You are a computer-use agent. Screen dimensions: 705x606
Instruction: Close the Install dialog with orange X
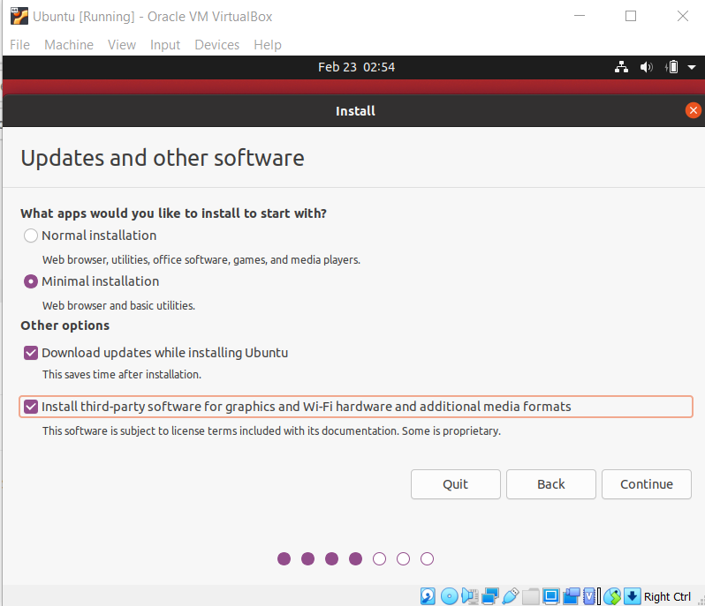(x=693, y=110)
